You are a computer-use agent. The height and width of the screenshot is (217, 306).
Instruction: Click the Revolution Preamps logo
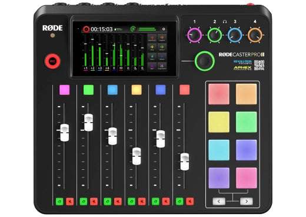(x=242, y=62)
